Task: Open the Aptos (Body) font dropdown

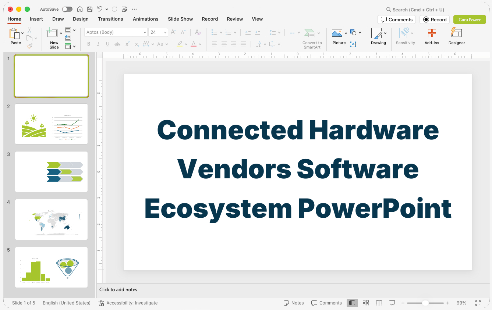Action: click(x=145, y=32)
